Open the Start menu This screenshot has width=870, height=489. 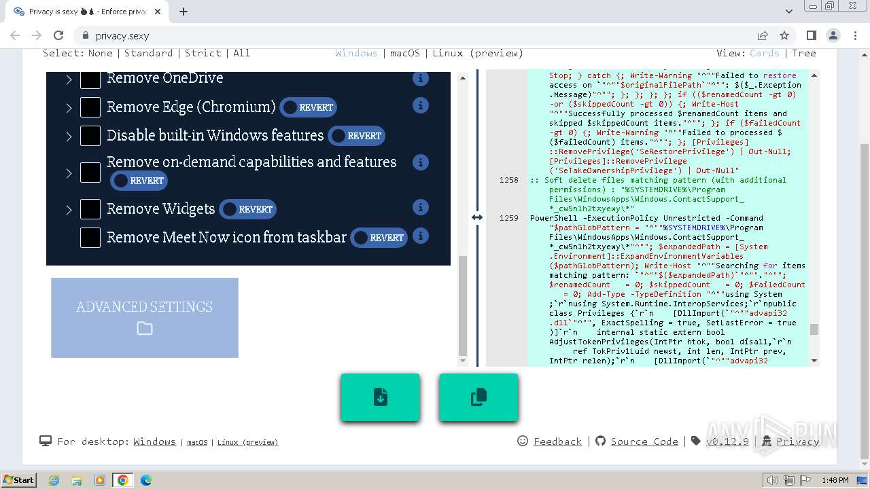point(19,480)
